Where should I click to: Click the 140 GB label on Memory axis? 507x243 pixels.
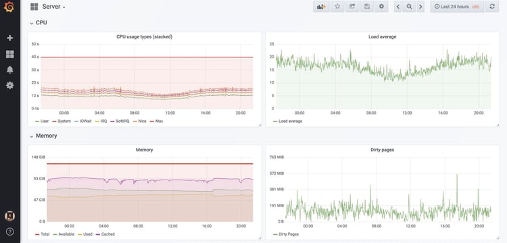tap(38, 157)
